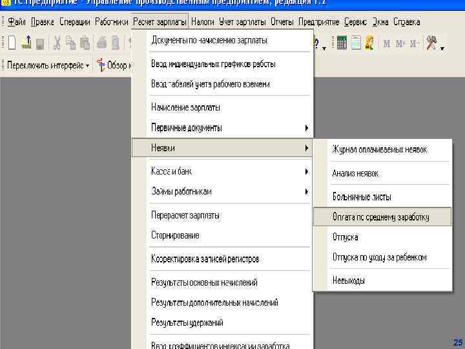Viewport: 465px width, 349px height.
Task: Select Ввод табелей учета рабочего времени
Action: tap(222, 84)
